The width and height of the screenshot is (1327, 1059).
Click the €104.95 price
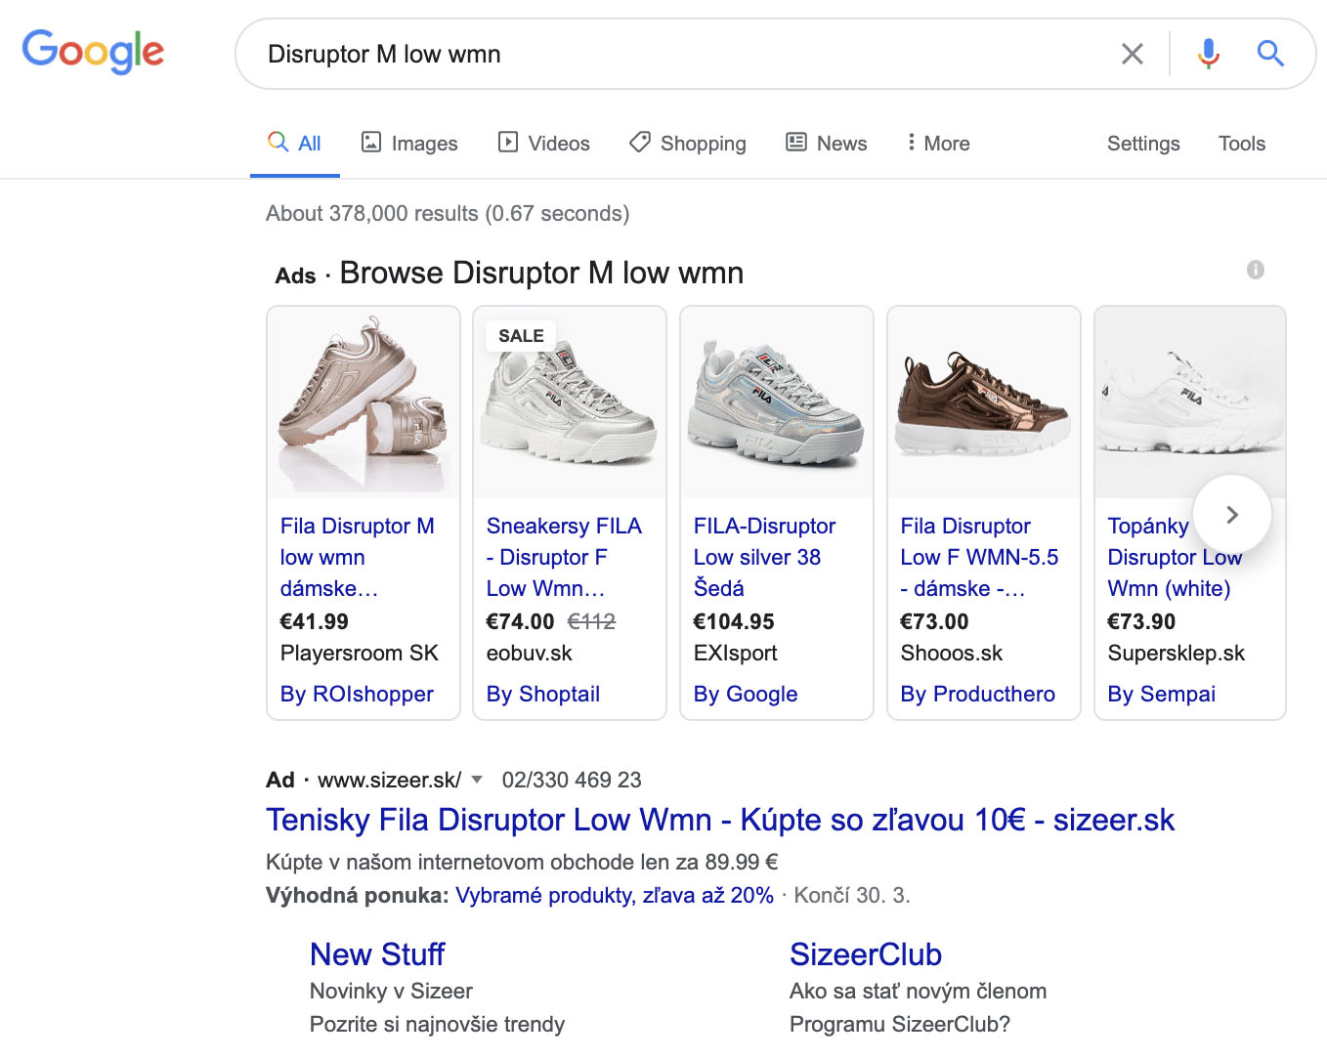point(734,621)
